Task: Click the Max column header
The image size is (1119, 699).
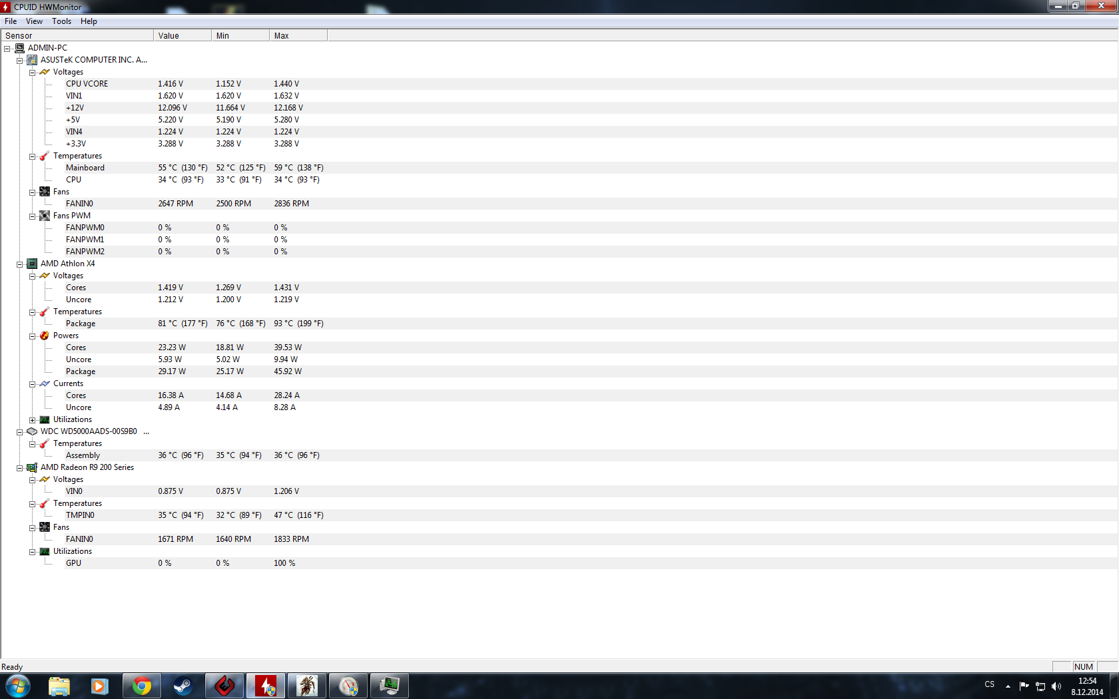Action: (298, 36)
